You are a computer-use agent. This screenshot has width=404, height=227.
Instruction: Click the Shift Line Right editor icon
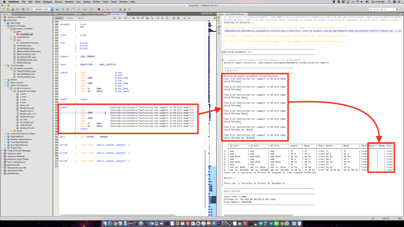pyautogui.click(x=178, y=18)
